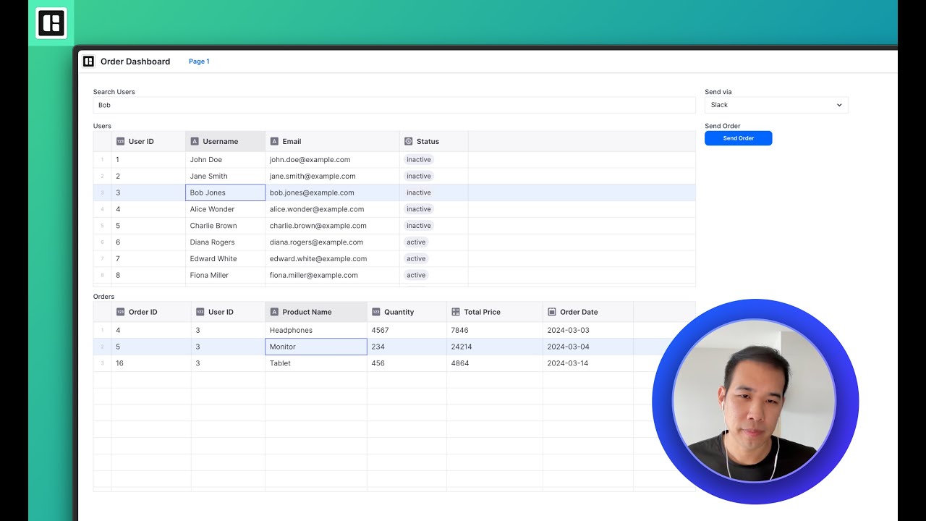Click the Total Price column type icon
Screen dimensions: 926x521
pos(456,312)
